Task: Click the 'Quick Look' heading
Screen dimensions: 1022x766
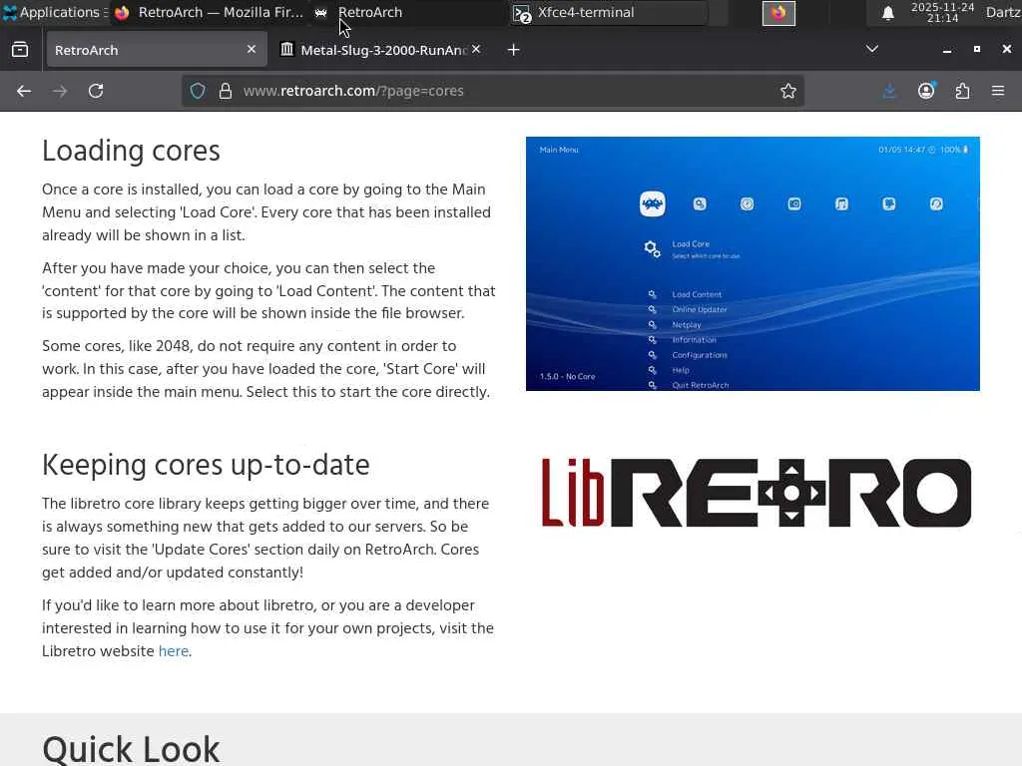Action: tap(131, 749)
